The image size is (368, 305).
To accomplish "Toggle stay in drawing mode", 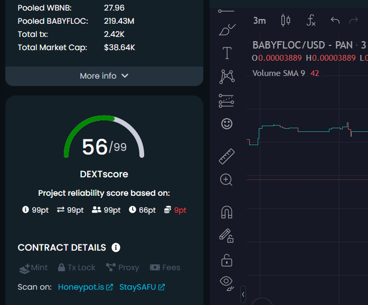I will pos(227,236).
